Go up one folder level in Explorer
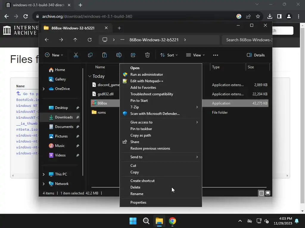 75,40
